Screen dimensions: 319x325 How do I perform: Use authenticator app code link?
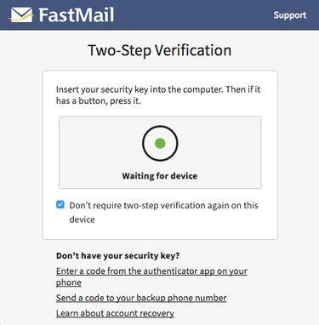pos(151,277)
